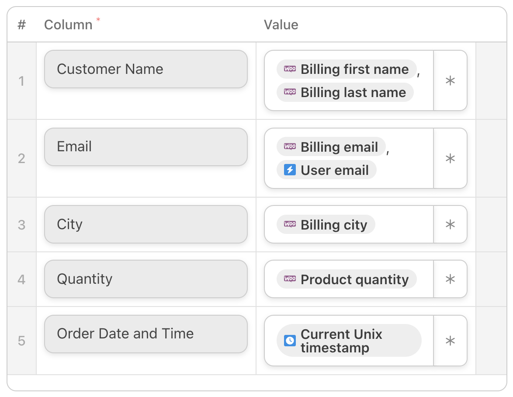Click the Billing first name token

pos(347,69)
